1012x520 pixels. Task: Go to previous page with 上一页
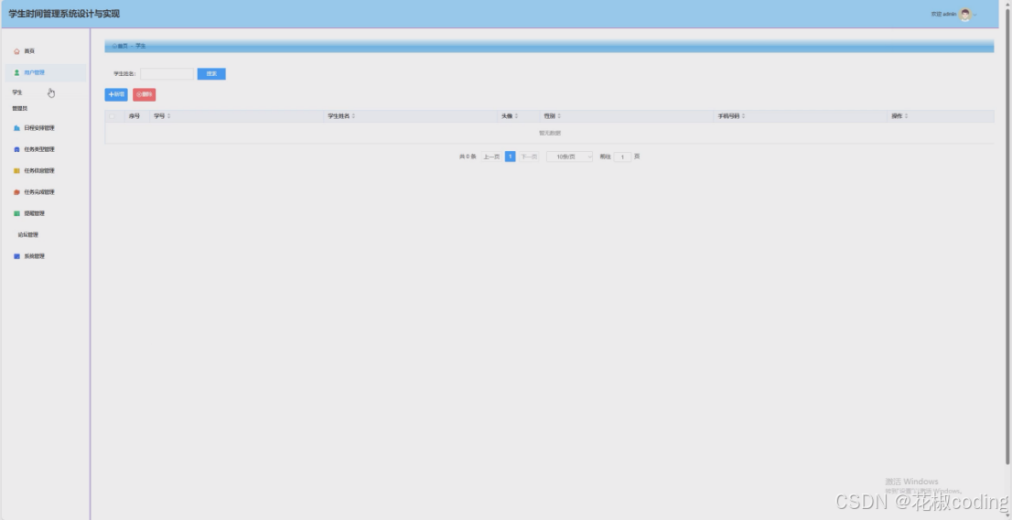[x=491, y=157]
